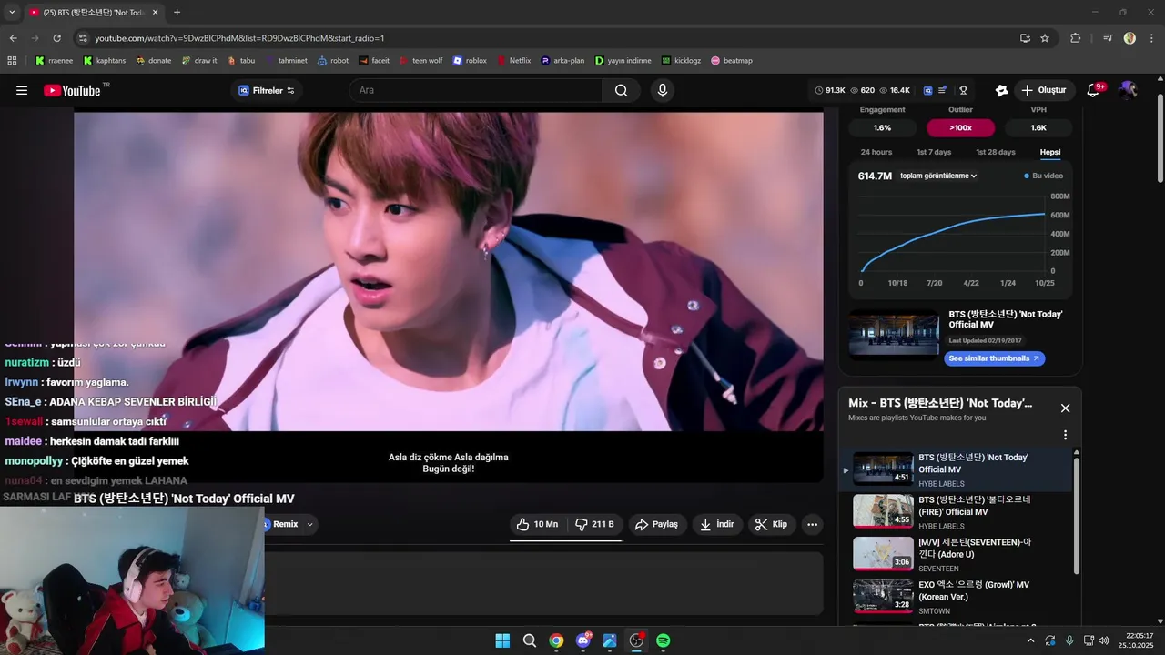Screen dimensions: 1165x655
Task: Open the trophy icon in extension bar
Action: pyautogui.click(x=963, y=90)
